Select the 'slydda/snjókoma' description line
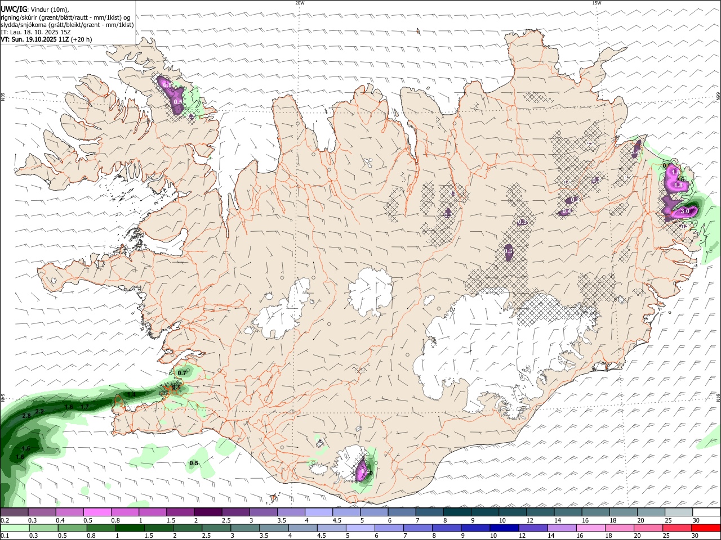The width and height of the screenshot is (721, 540). pyautogui.click(x=67, y=25)
